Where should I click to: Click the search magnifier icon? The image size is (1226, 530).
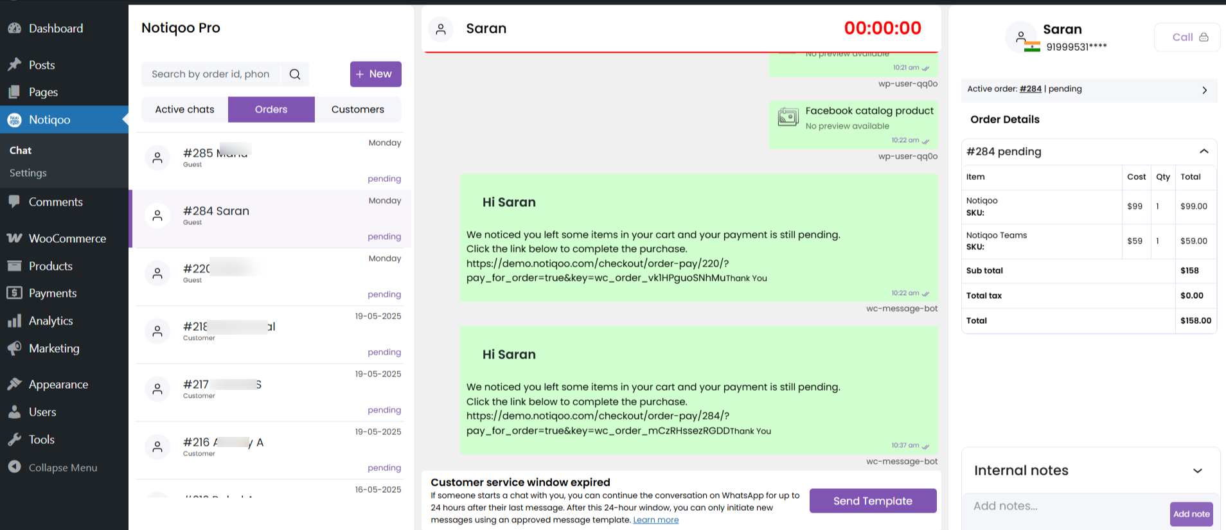pyautogui.click(x=295, y=75)
